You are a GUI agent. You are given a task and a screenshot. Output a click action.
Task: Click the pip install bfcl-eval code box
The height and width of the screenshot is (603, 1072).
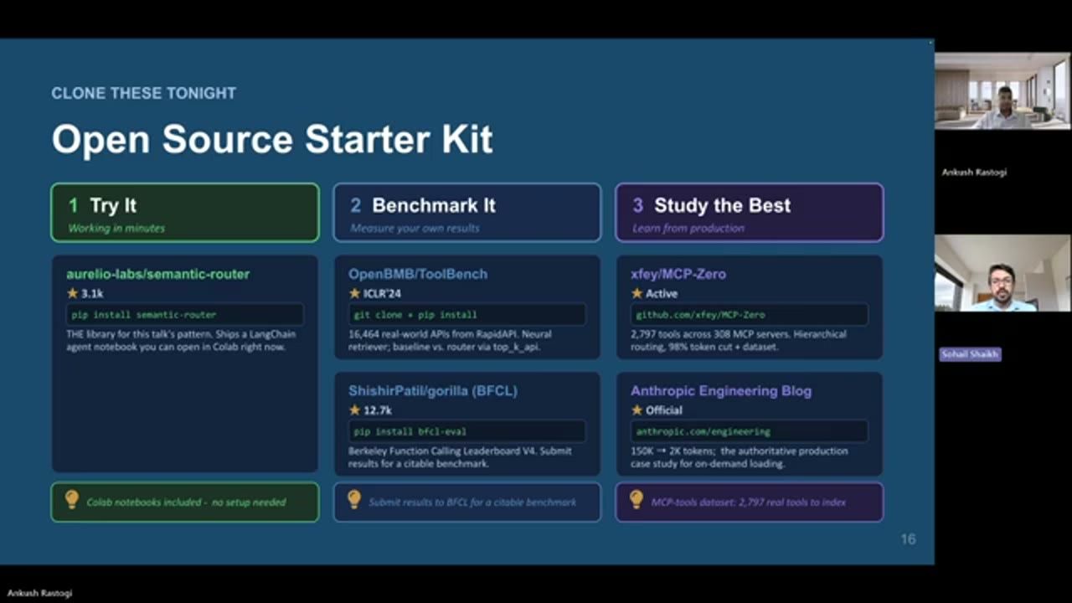click(x=467, y=432)
